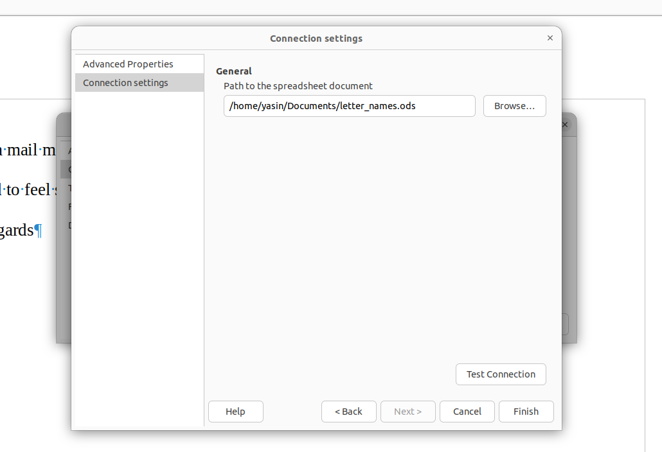
Task: Cancel the Connection settings wizard
Action: (467, 412)
